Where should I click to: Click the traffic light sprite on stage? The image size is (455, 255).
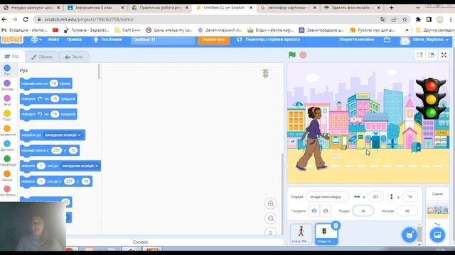click(x=431, y=98)
